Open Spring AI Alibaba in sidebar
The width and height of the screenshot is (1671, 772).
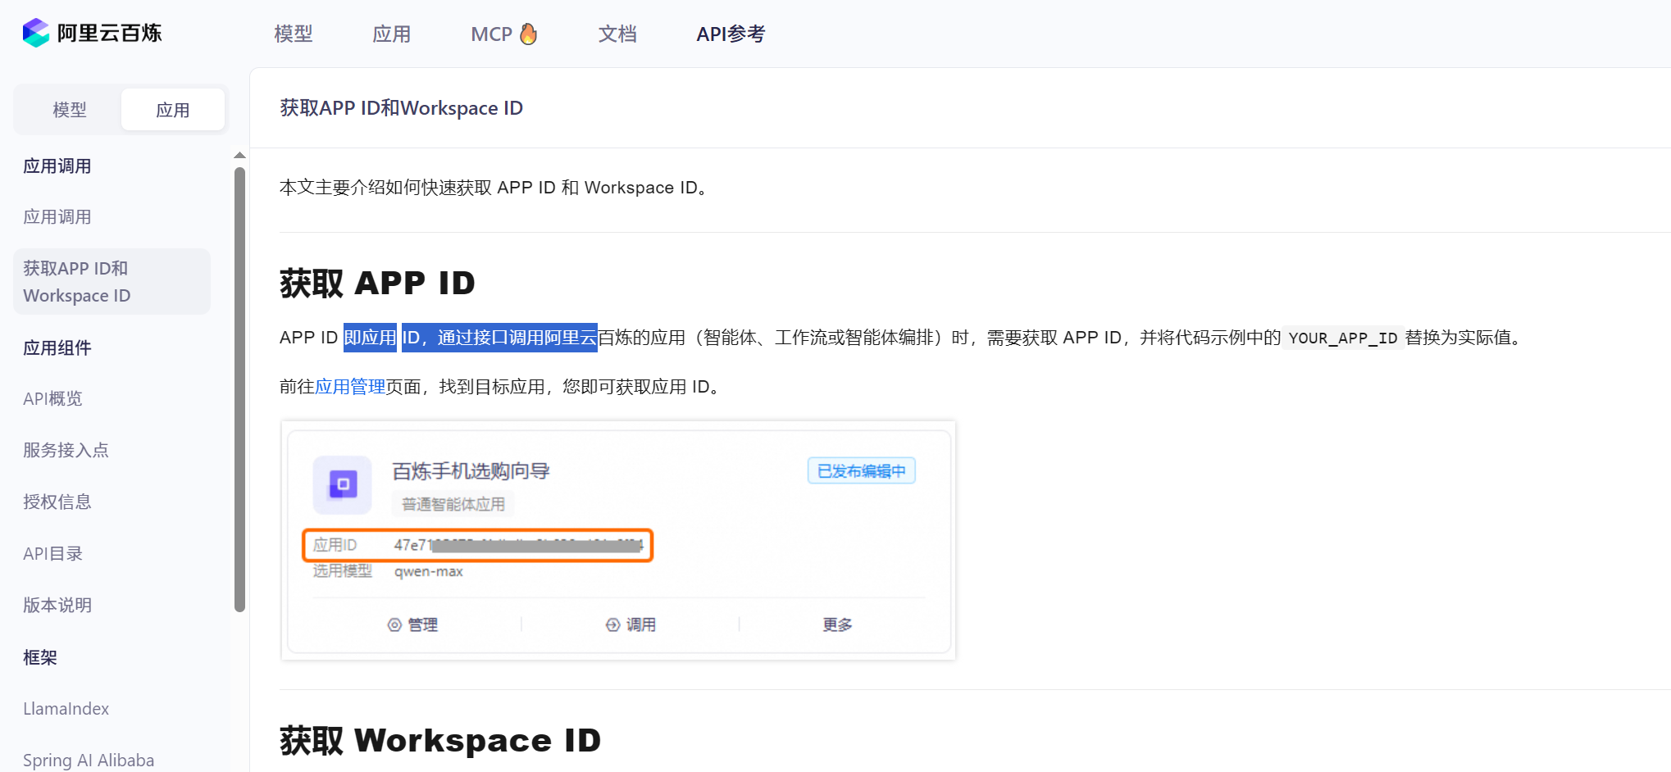point(89,761)
